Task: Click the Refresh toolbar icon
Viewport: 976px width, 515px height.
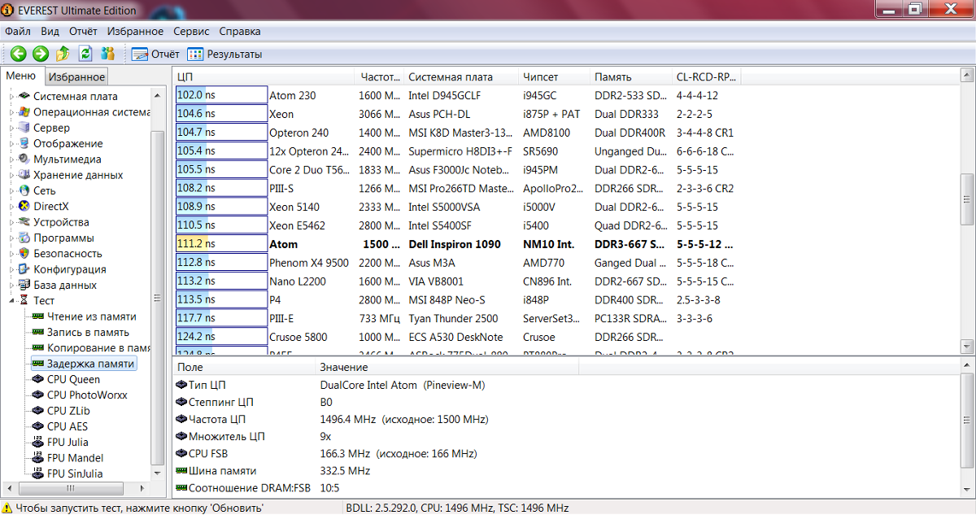Action: tap(85, 54)
